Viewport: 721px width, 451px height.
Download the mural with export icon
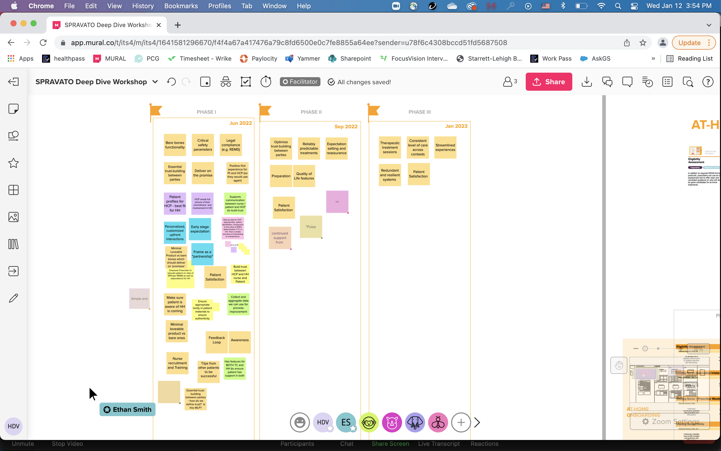click(x=586, y=82)
